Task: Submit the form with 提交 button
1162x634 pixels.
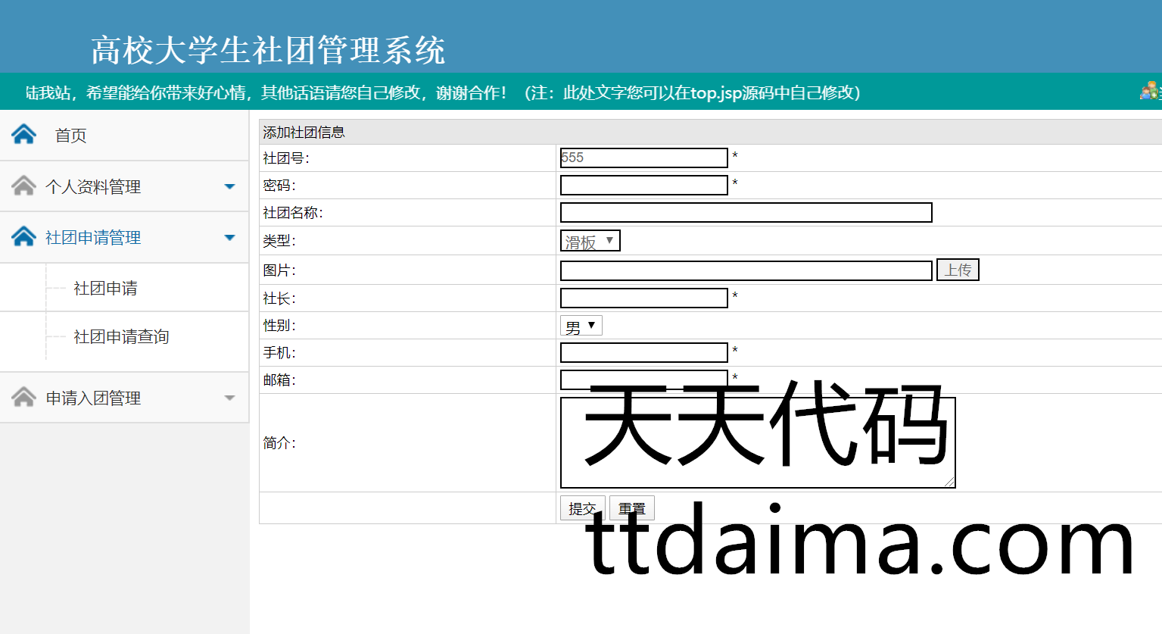Action: coord(581,508)
